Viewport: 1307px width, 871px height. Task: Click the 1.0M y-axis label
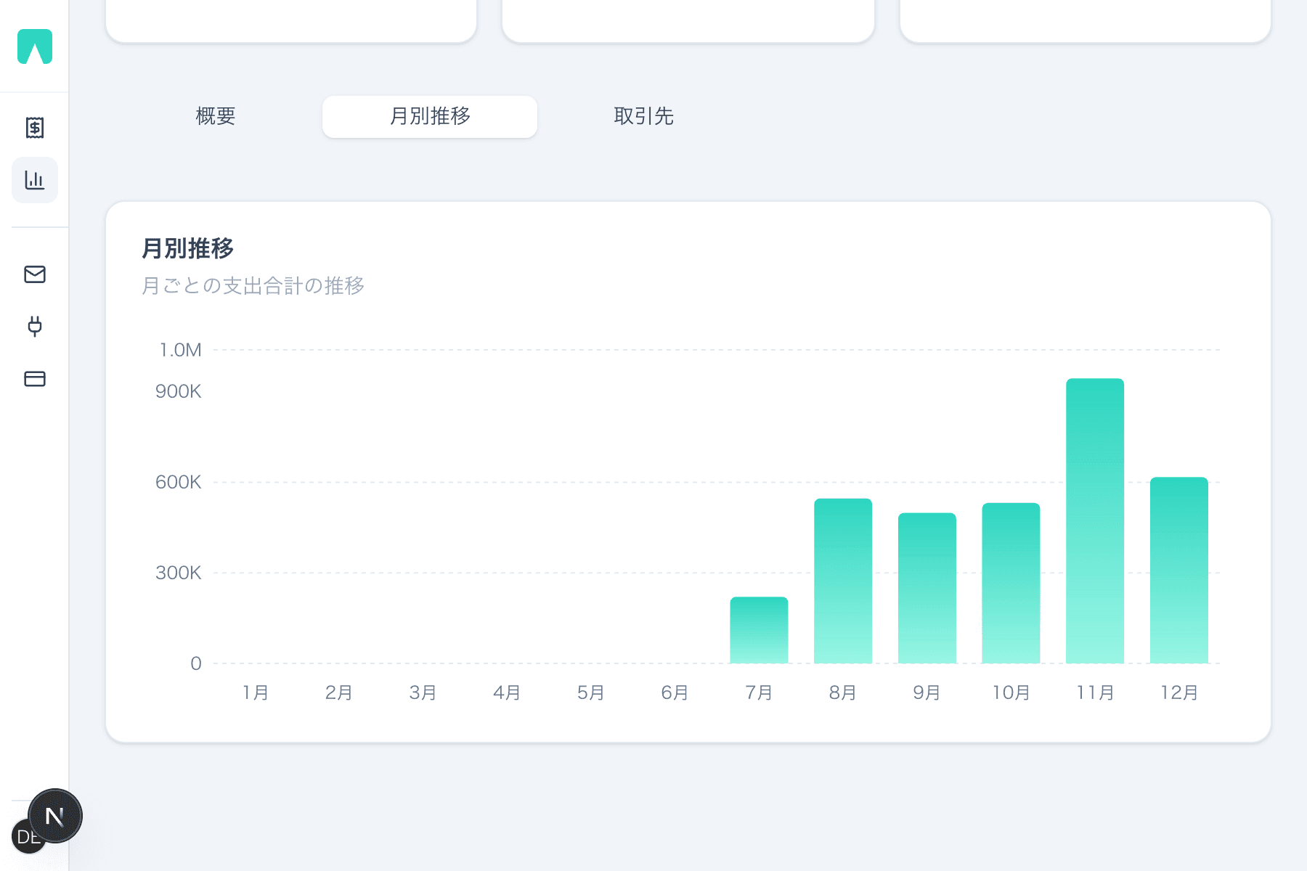(x=181, y=350)
